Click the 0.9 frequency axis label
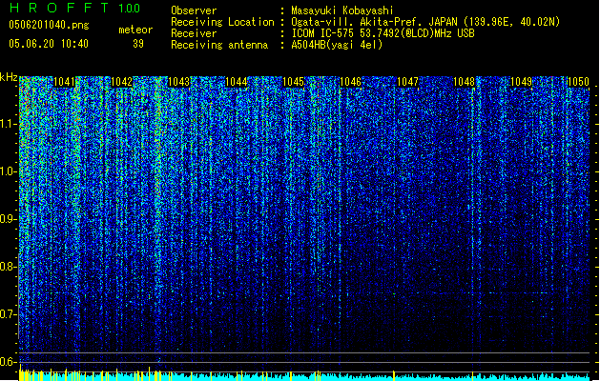Screen dimensions: 600x381 coord(8,219)
